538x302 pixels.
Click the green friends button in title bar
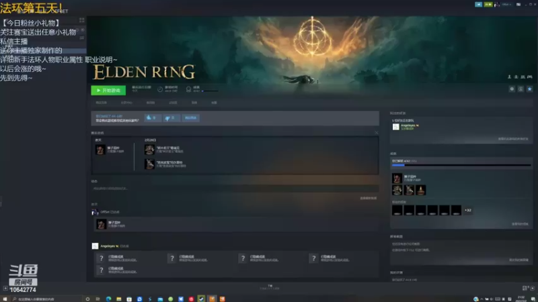(x=488, y=5)
